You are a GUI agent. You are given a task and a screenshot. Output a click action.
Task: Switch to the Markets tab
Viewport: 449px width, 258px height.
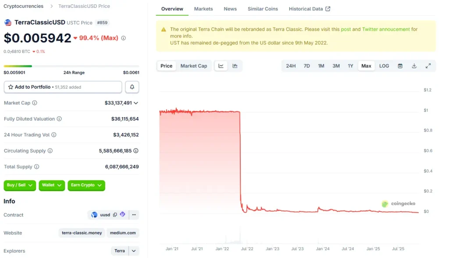tap(203, 8)
